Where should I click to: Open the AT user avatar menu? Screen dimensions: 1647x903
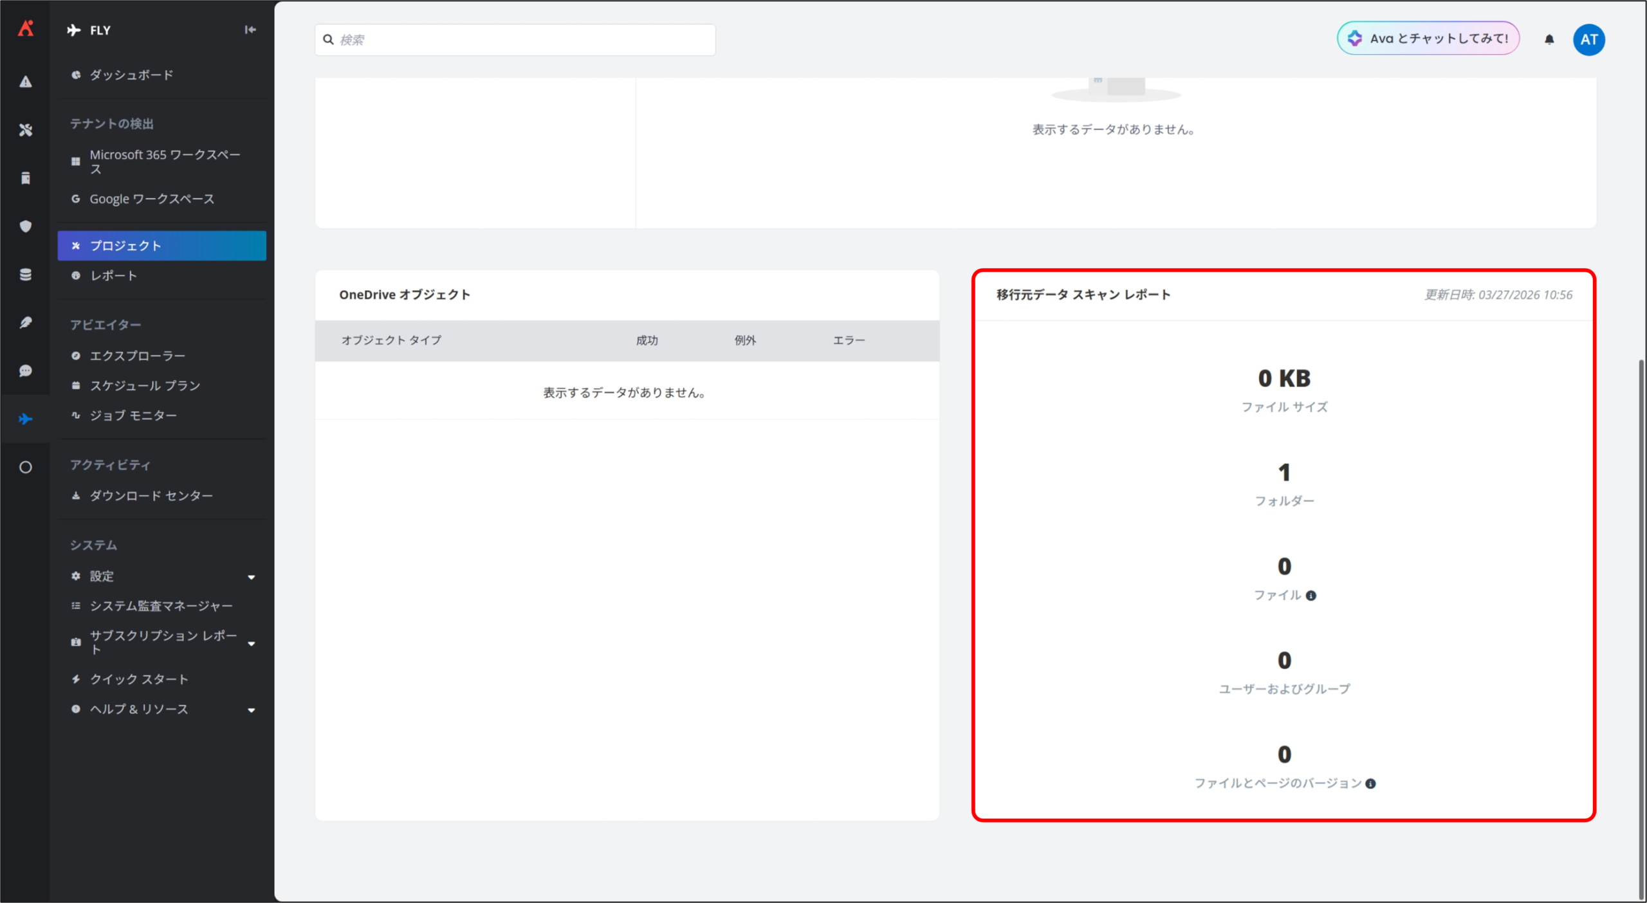1588,40
